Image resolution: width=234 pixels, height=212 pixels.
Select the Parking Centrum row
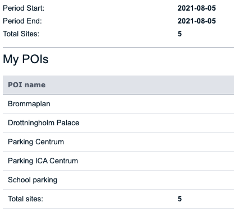(118, 142)
